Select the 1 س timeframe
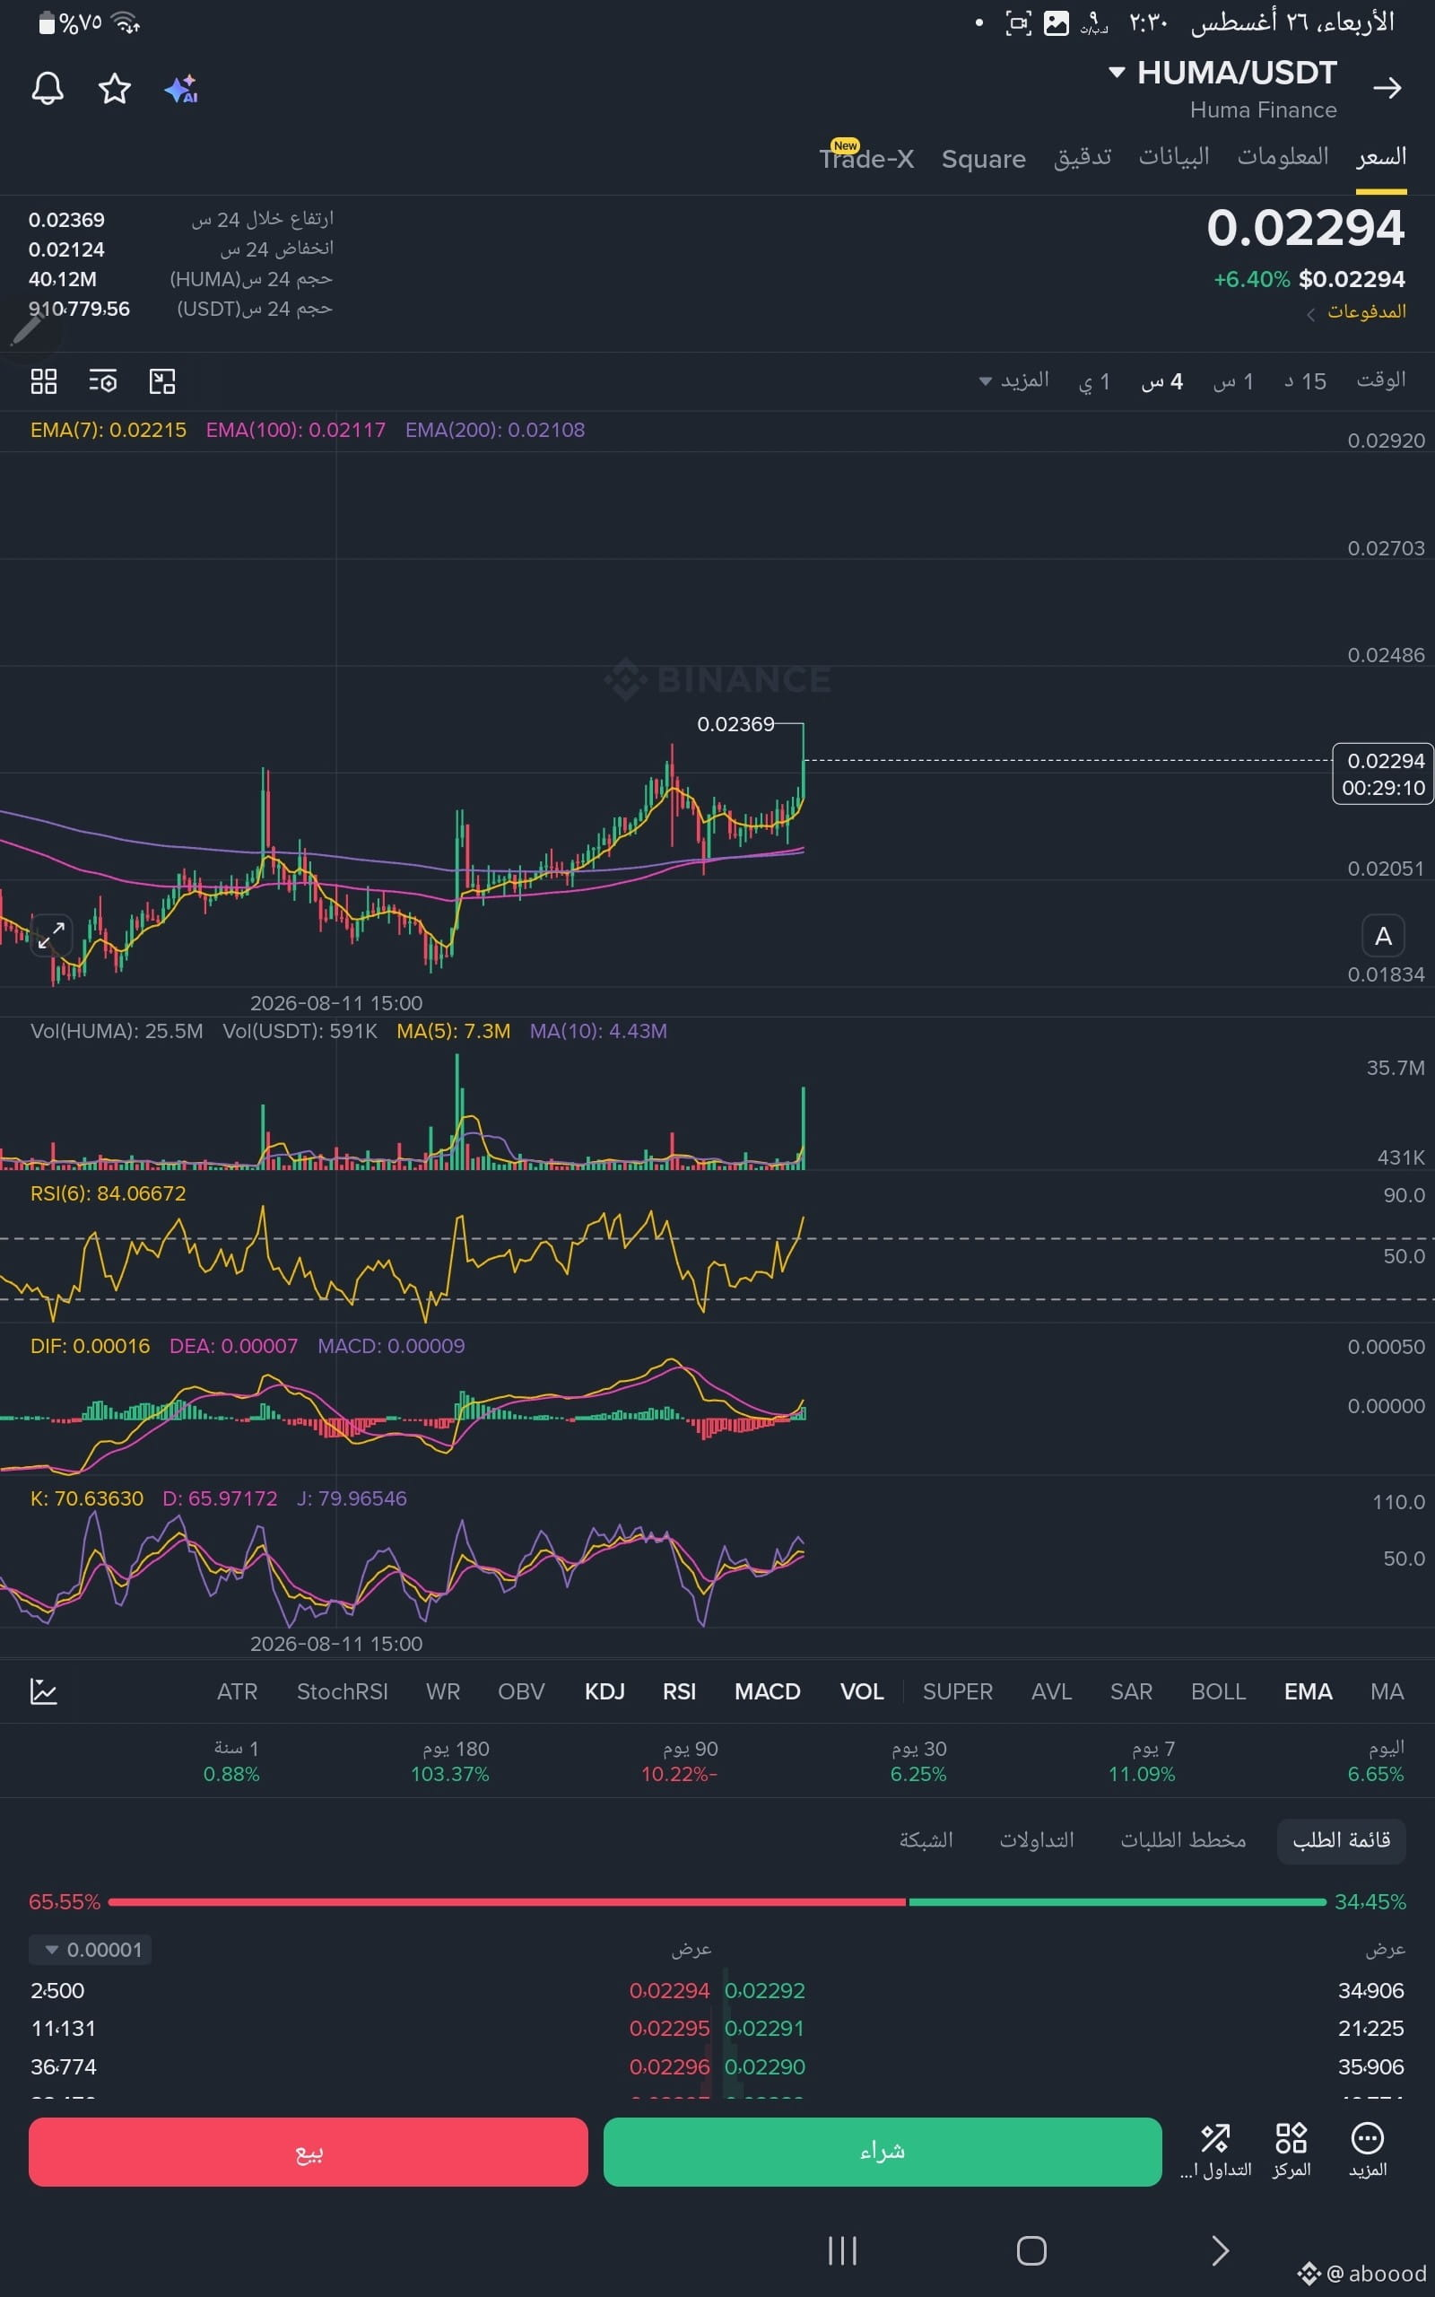Viewport: 1435px width, 2297px height. [1233, 381]
